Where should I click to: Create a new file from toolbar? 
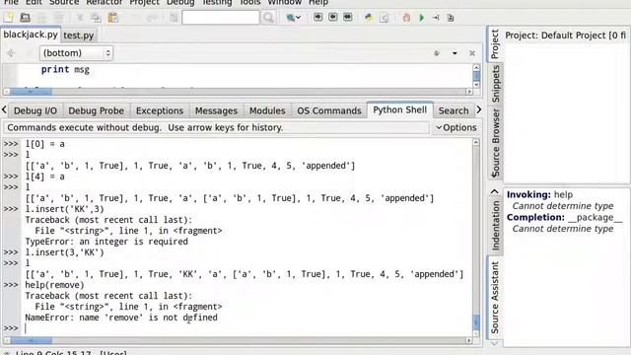coord(9,18)
